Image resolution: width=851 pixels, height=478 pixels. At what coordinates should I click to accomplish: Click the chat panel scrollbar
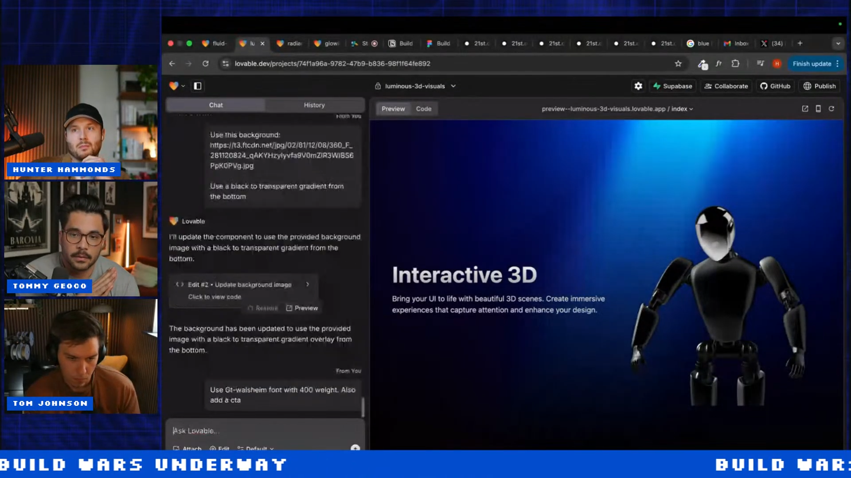(363, 407)
